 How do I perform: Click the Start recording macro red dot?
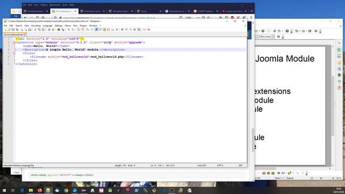click(x=122, y=30)
